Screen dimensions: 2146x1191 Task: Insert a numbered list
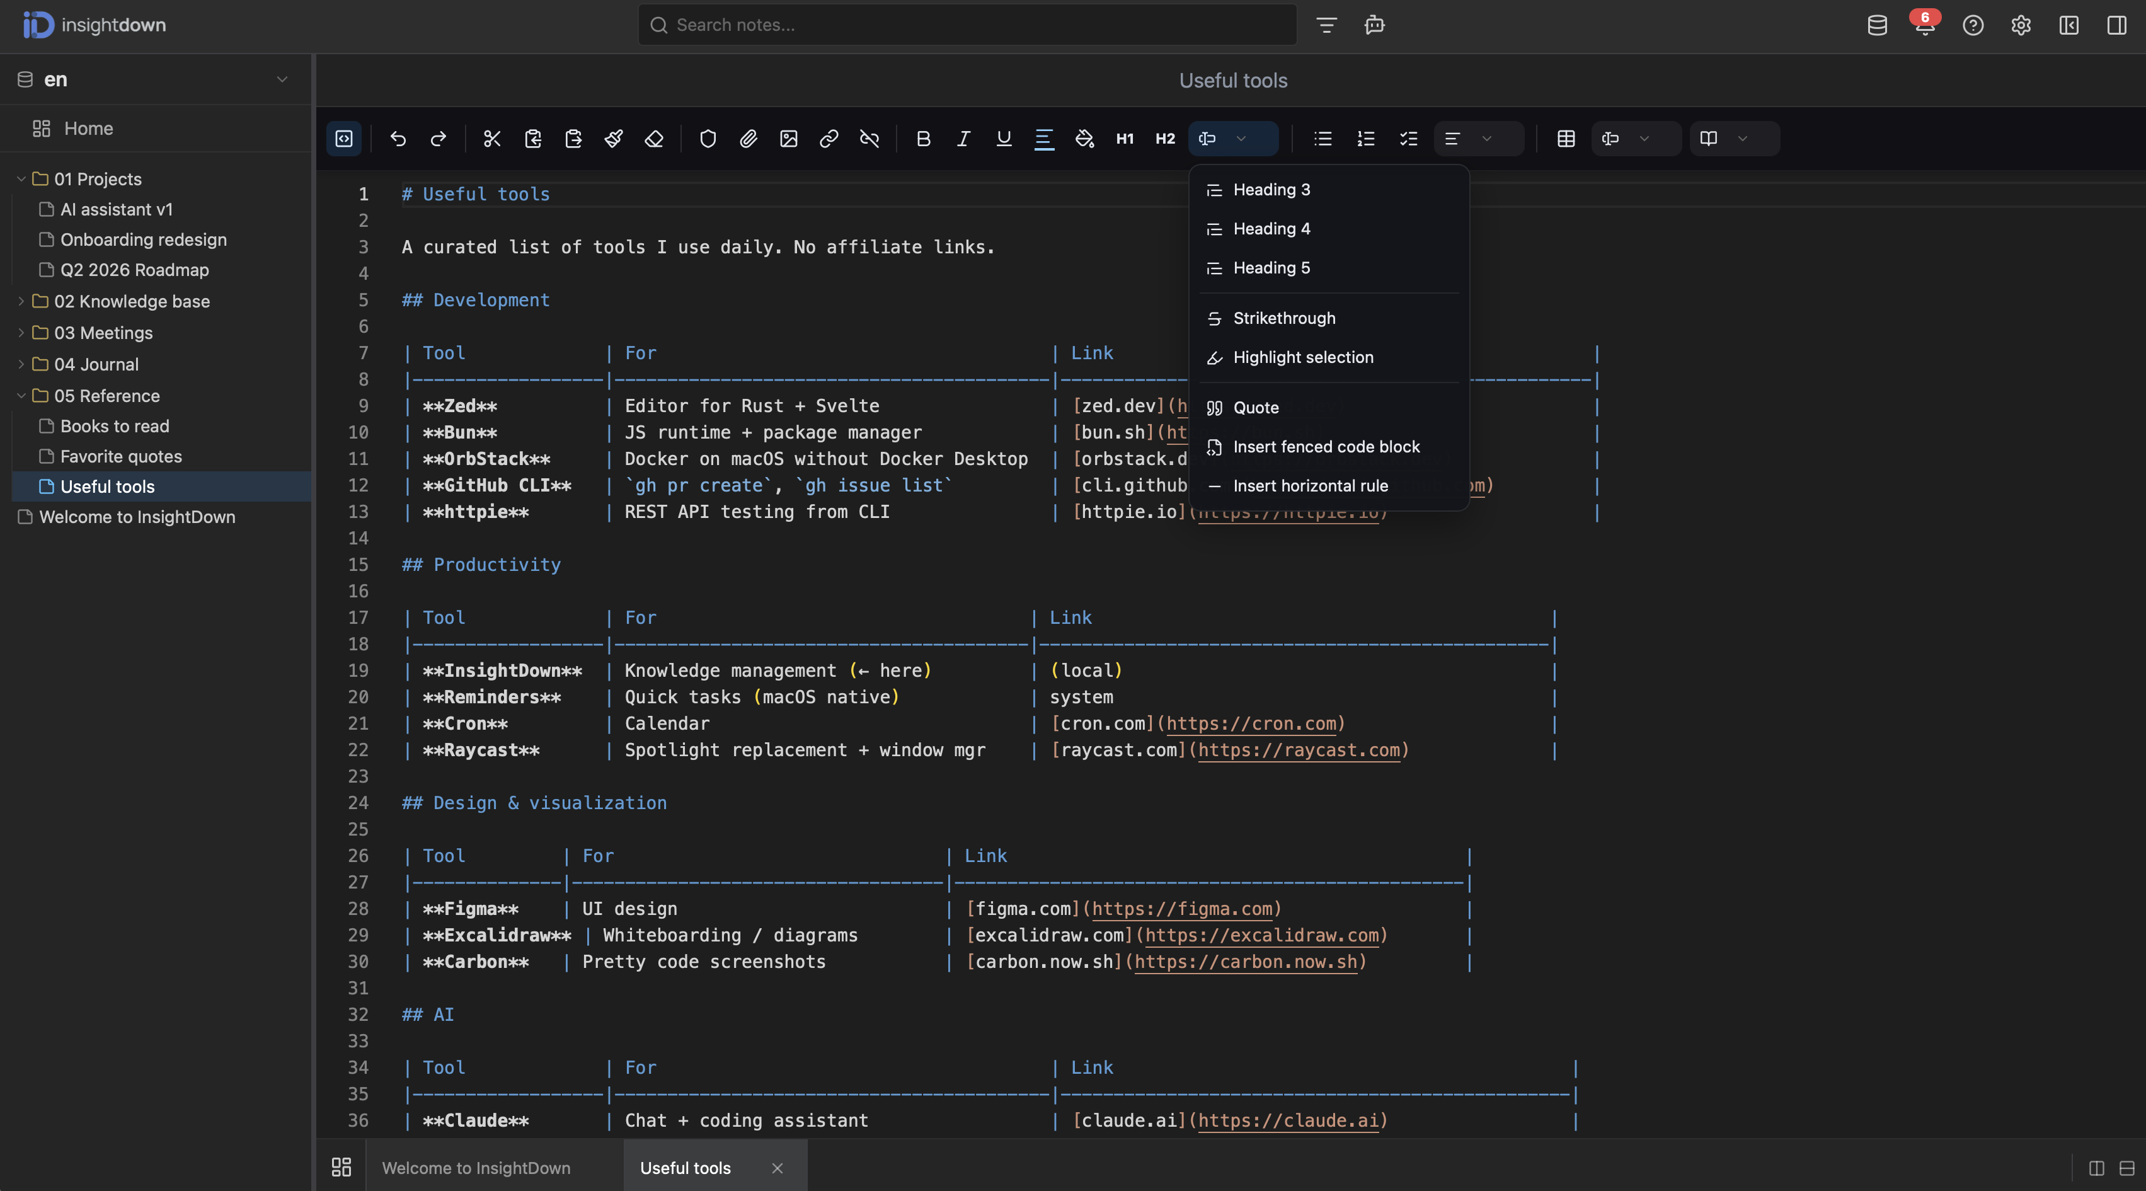[x=1366, y=139]
